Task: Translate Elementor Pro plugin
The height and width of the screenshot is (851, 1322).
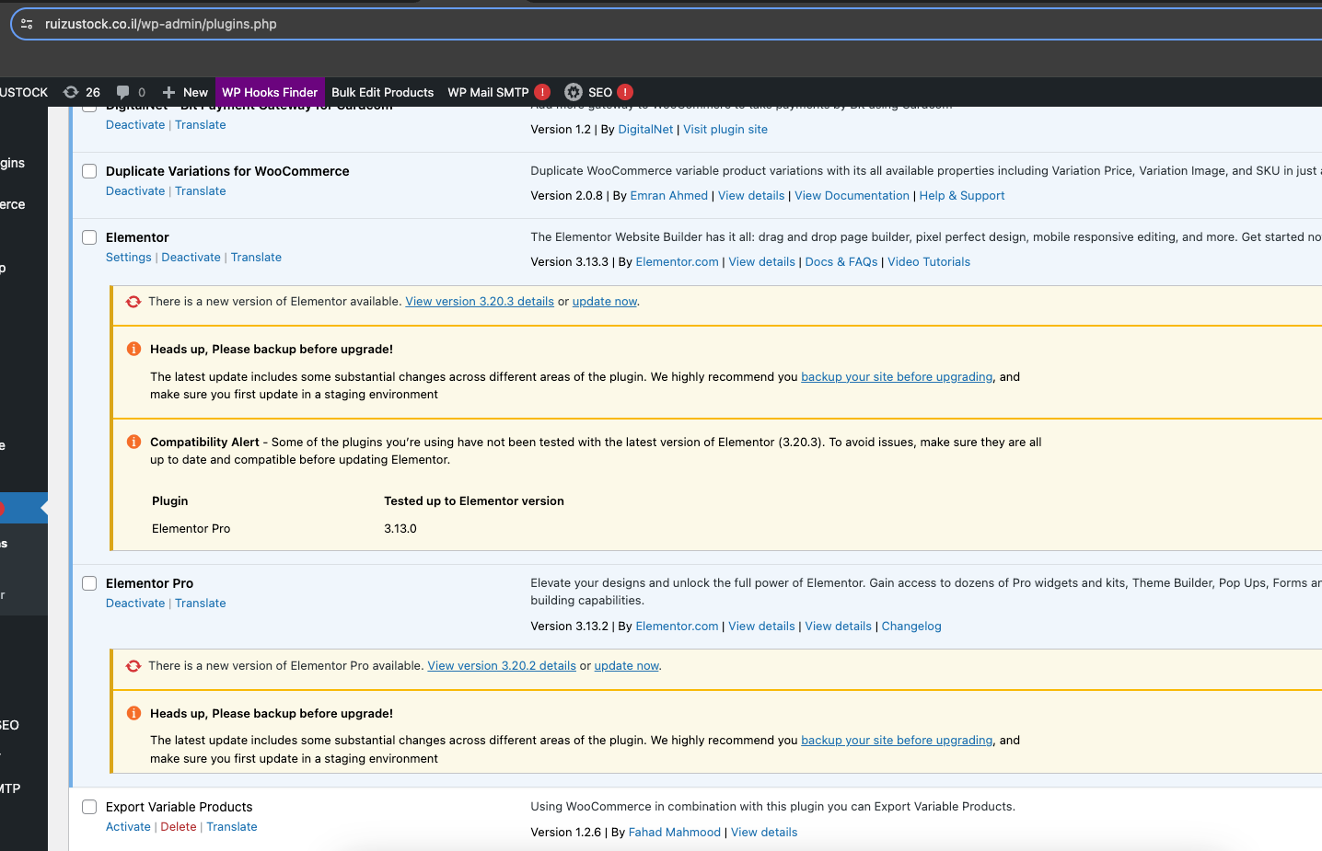Action: click(201, 604)
